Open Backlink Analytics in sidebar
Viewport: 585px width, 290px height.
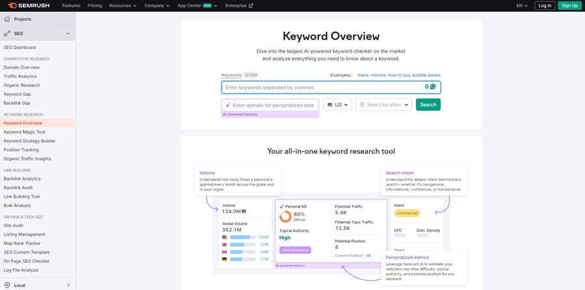coord(22,179)
